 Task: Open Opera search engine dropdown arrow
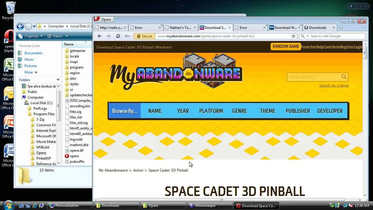click(x=307, y=36)
